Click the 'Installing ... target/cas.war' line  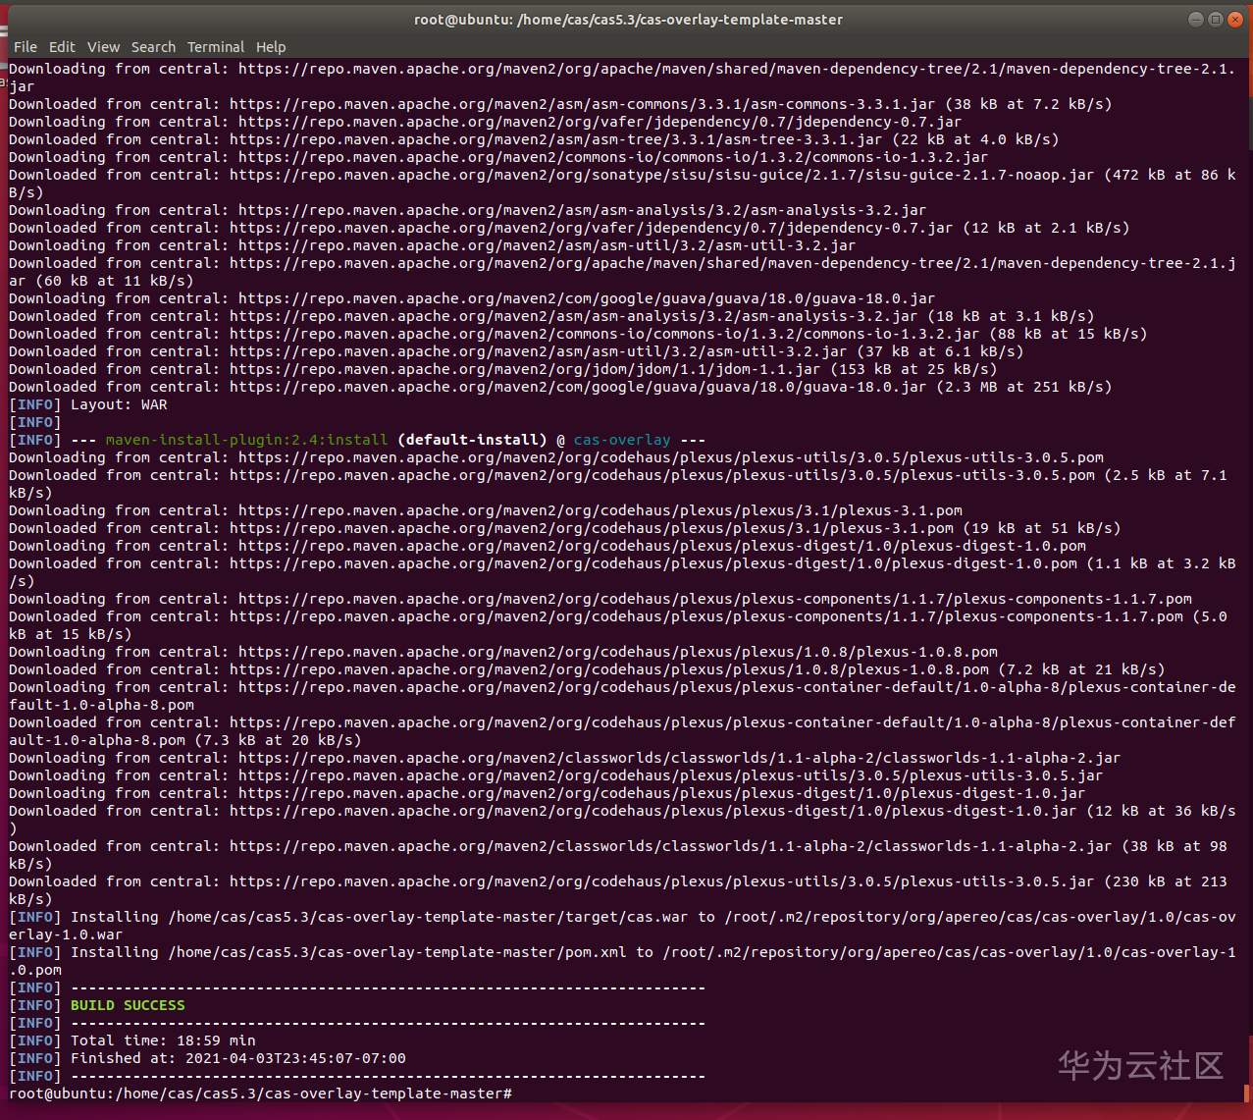(623, 926)
